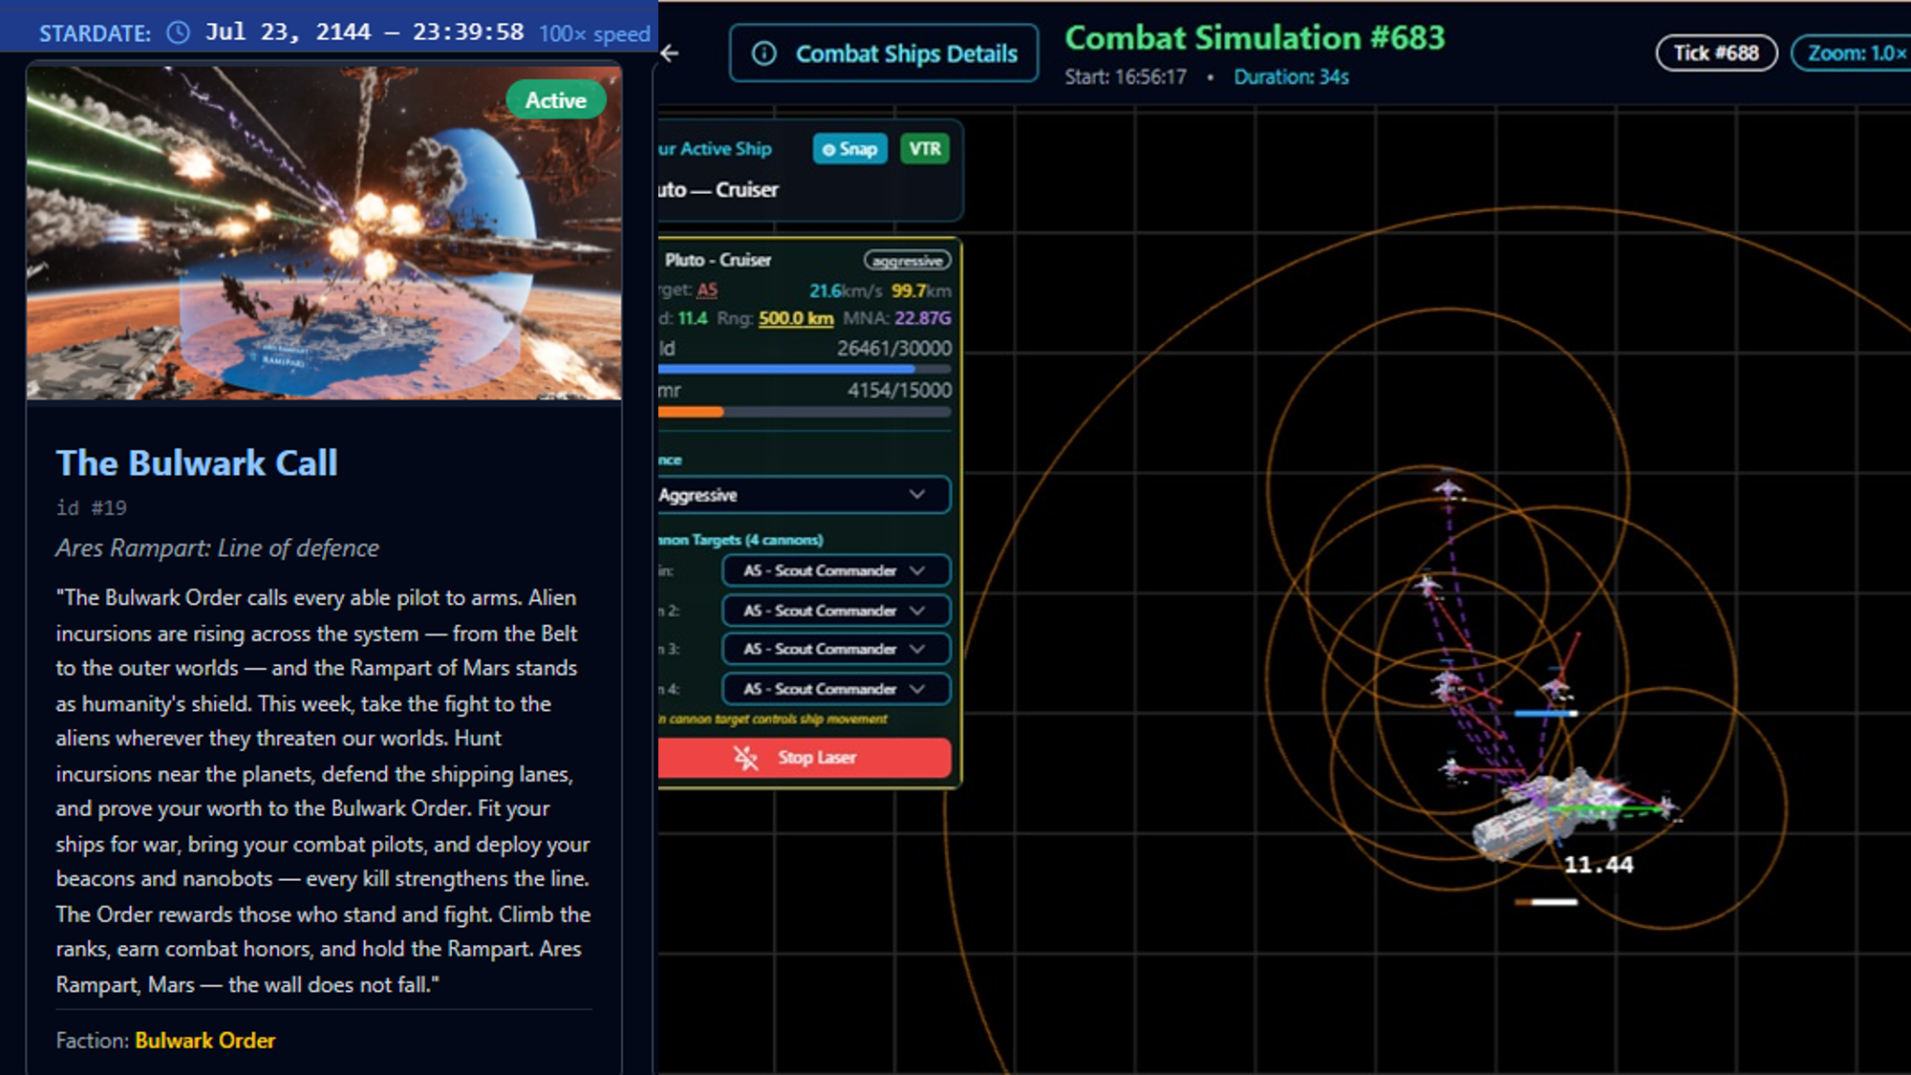Click The Bulwark Call mission image
Image resolution: width=1911 pixels, height=1075 pixels.
(x=324, y=232)
